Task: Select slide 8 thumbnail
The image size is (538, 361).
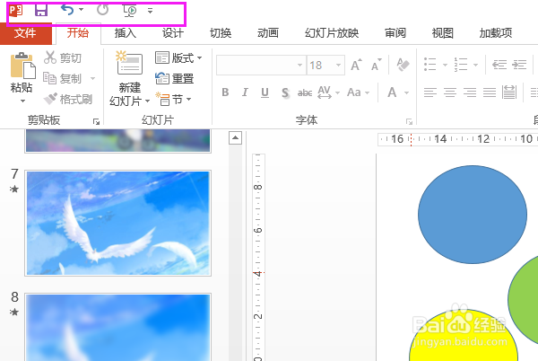Action: [118, 327]
